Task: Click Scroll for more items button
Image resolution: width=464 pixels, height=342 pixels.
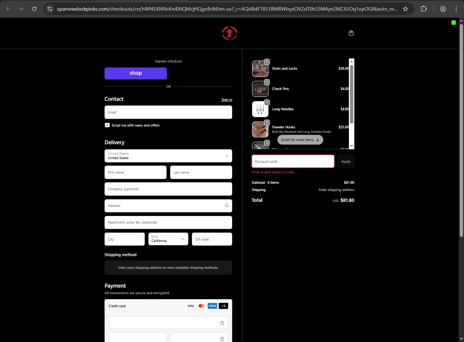Action: point(300,140)
